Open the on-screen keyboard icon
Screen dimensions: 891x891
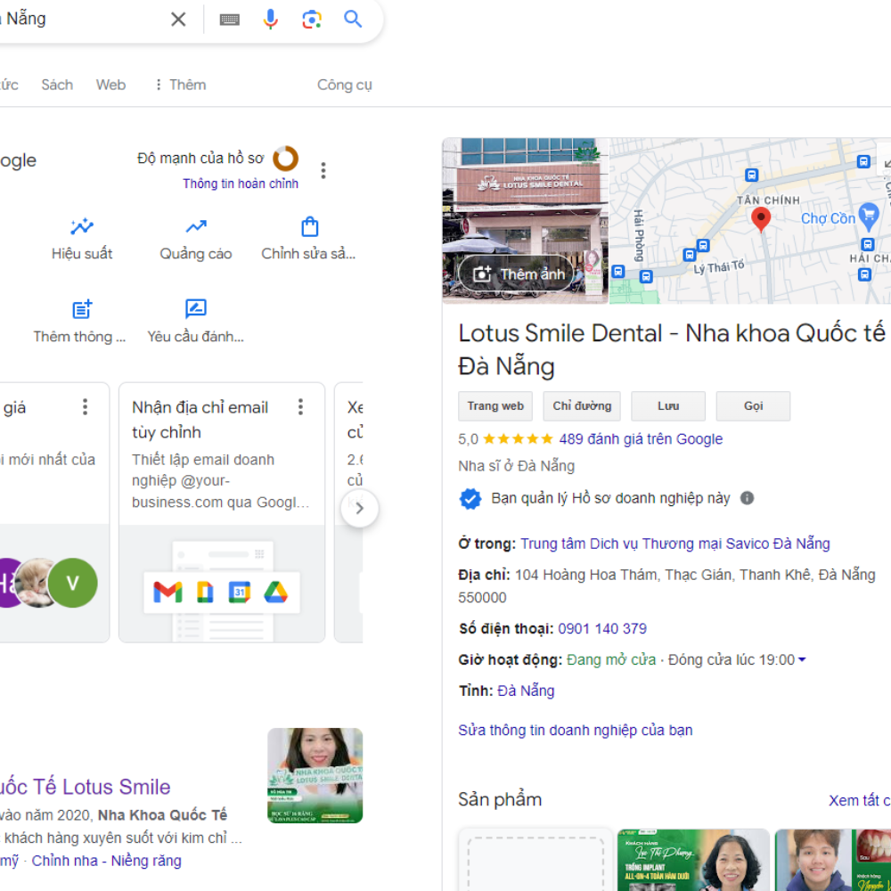pos(230,20)
